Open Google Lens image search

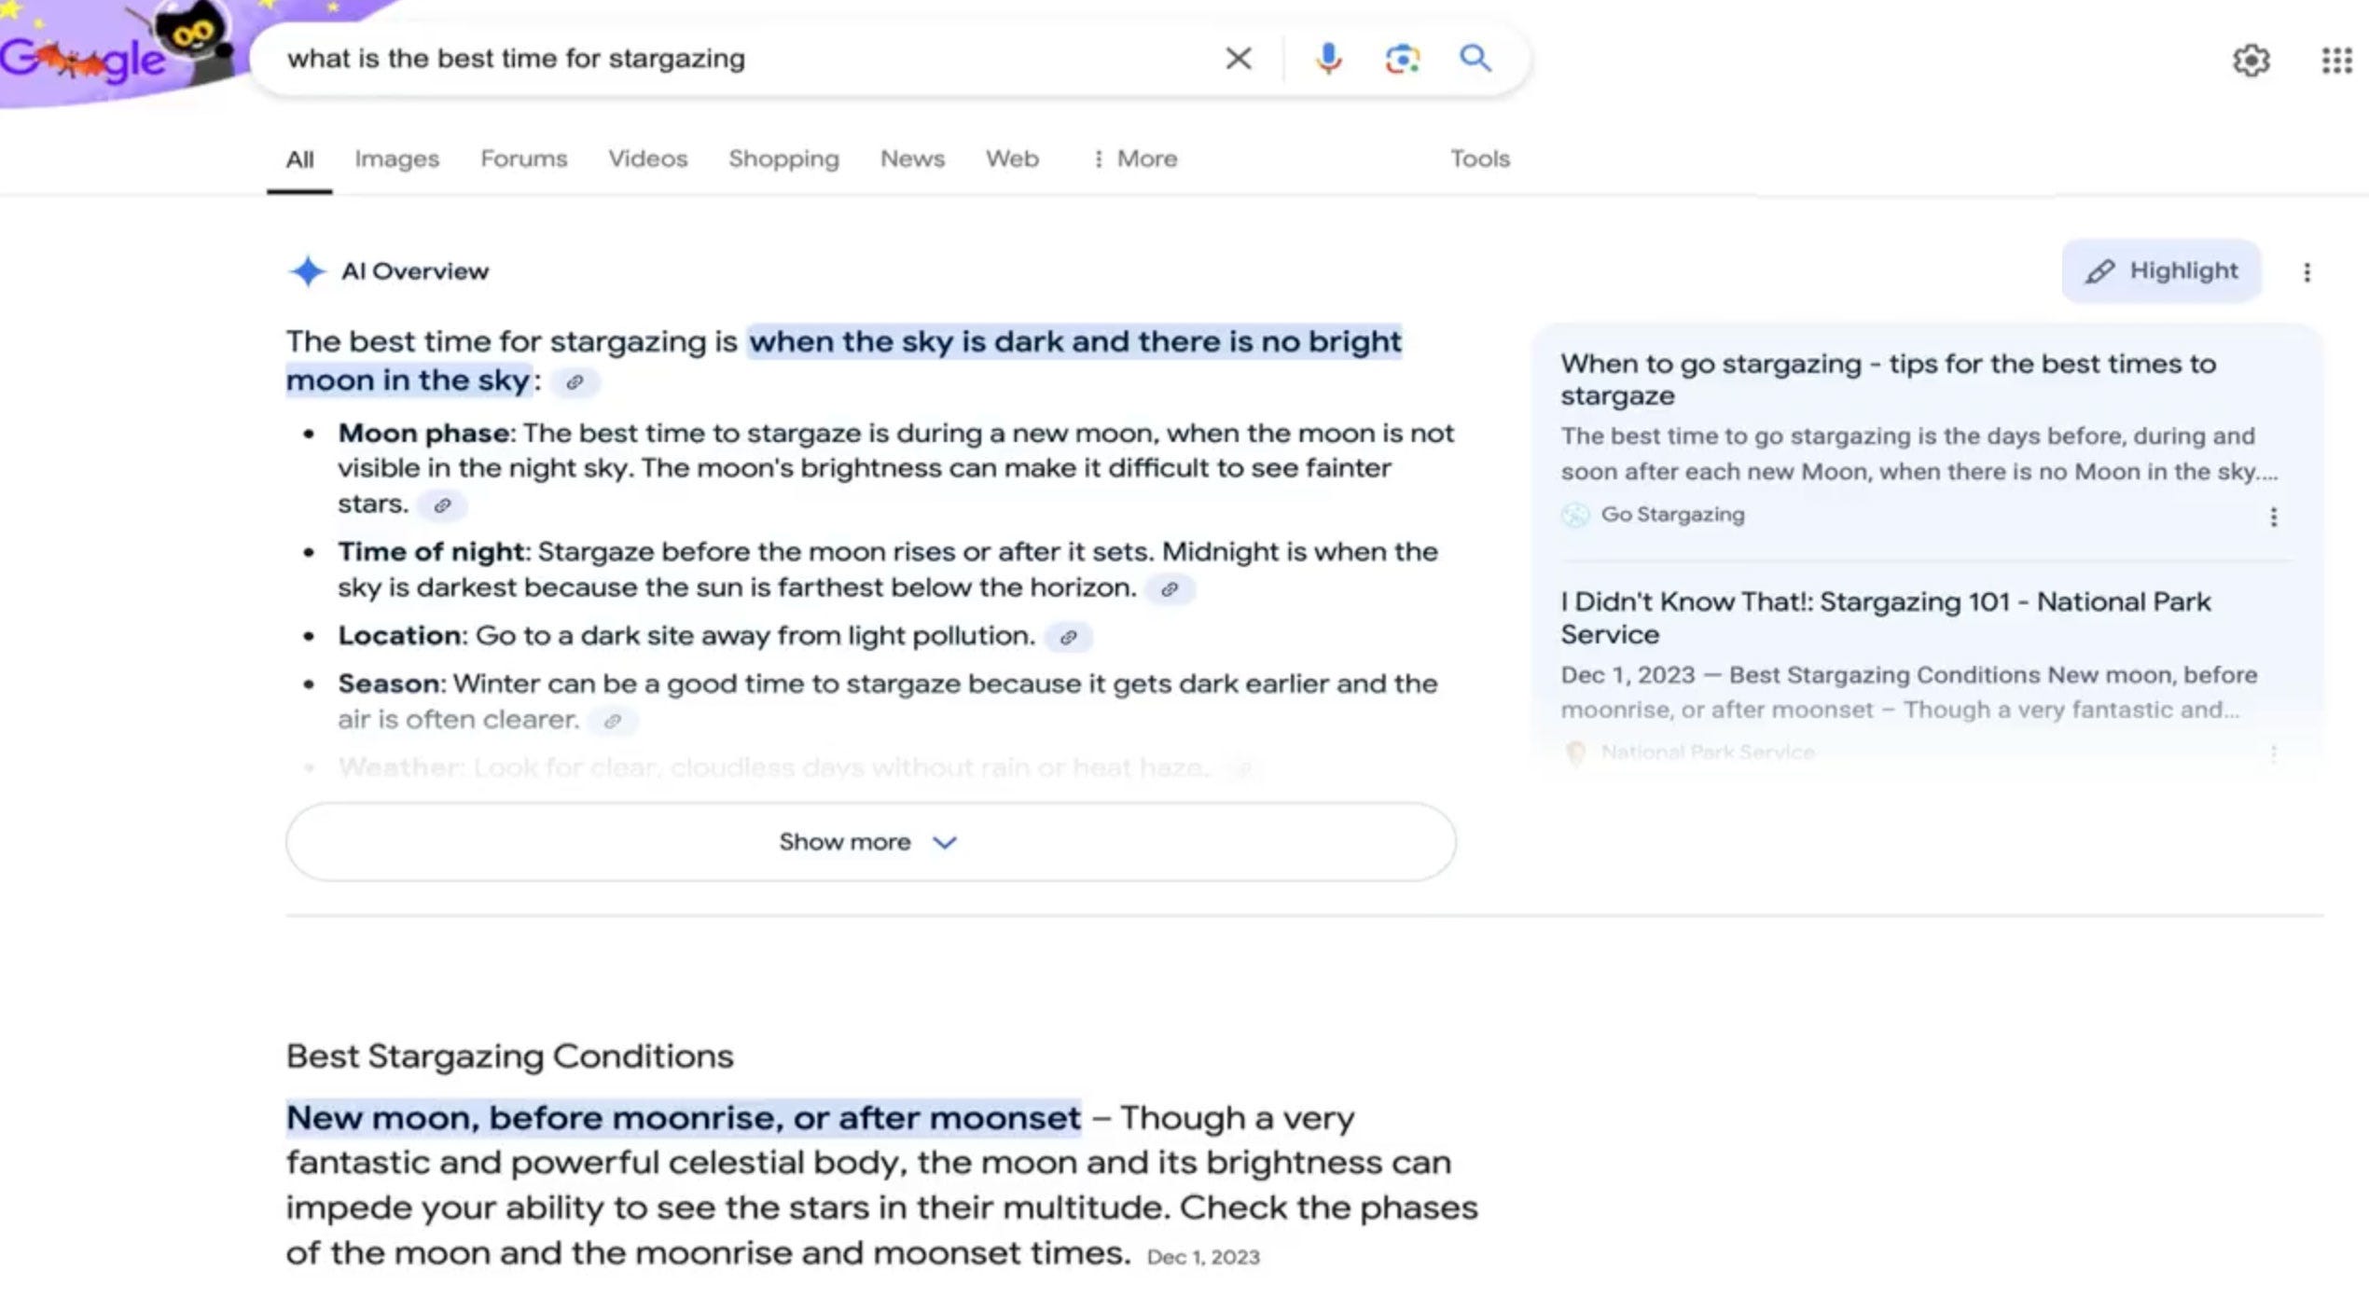1402,59
